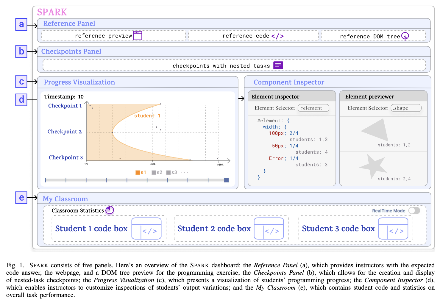
Task: Click the blue timeline slider handle
Action: (226, 180)
